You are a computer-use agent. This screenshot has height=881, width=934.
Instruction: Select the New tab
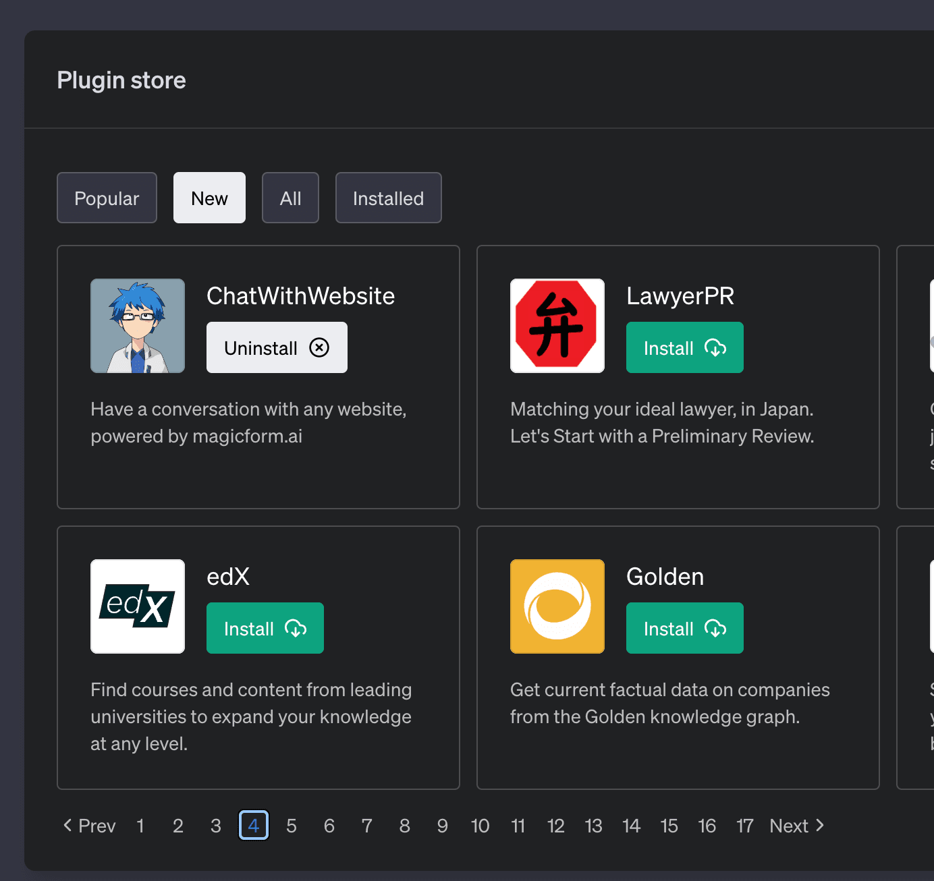click(x=209, y=198)
